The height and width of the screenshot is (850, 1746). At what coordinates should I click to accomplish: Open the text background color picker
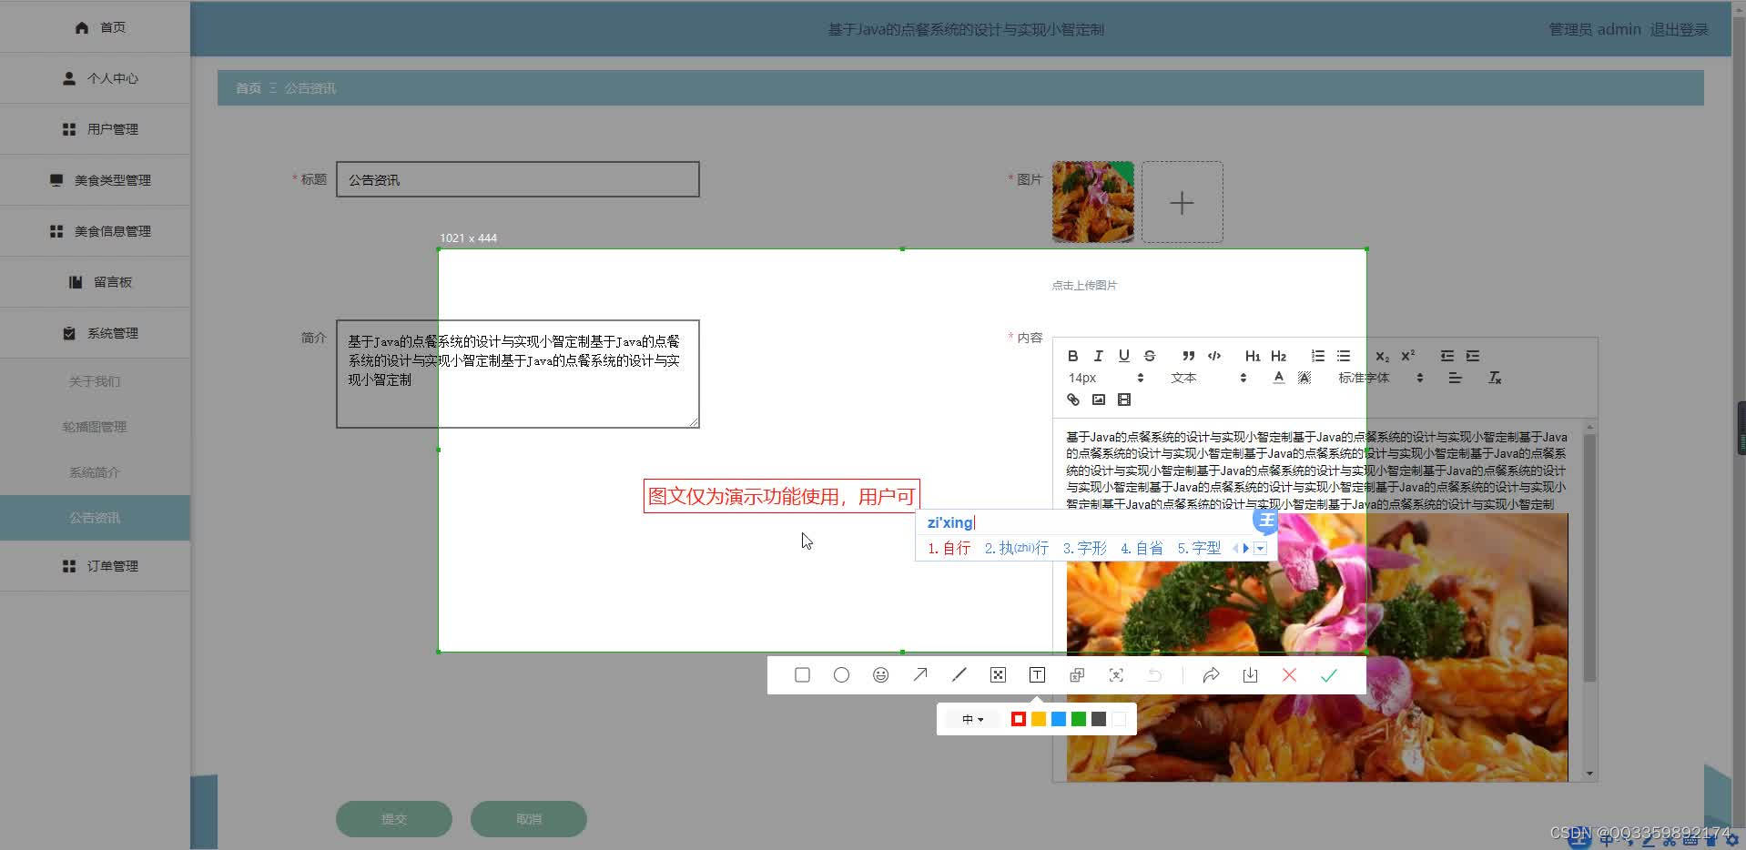point(1304,378)
